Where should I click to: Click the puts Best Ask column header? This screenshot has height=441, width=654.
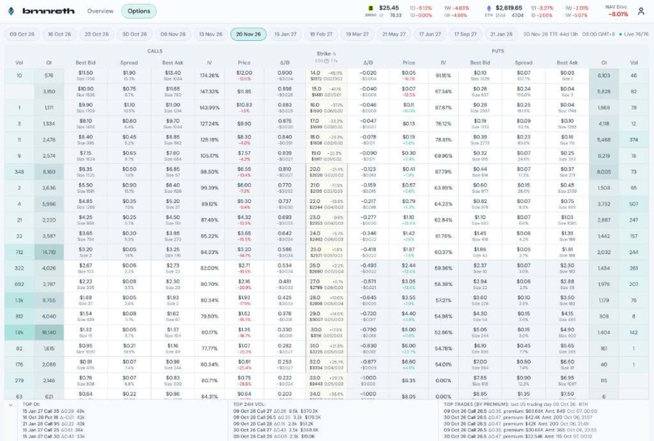(567, 63)
